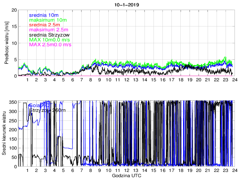Click the hour 12 tick under the upper plot
This screenshot has height=179, width=239.
[x=126, y=80]
